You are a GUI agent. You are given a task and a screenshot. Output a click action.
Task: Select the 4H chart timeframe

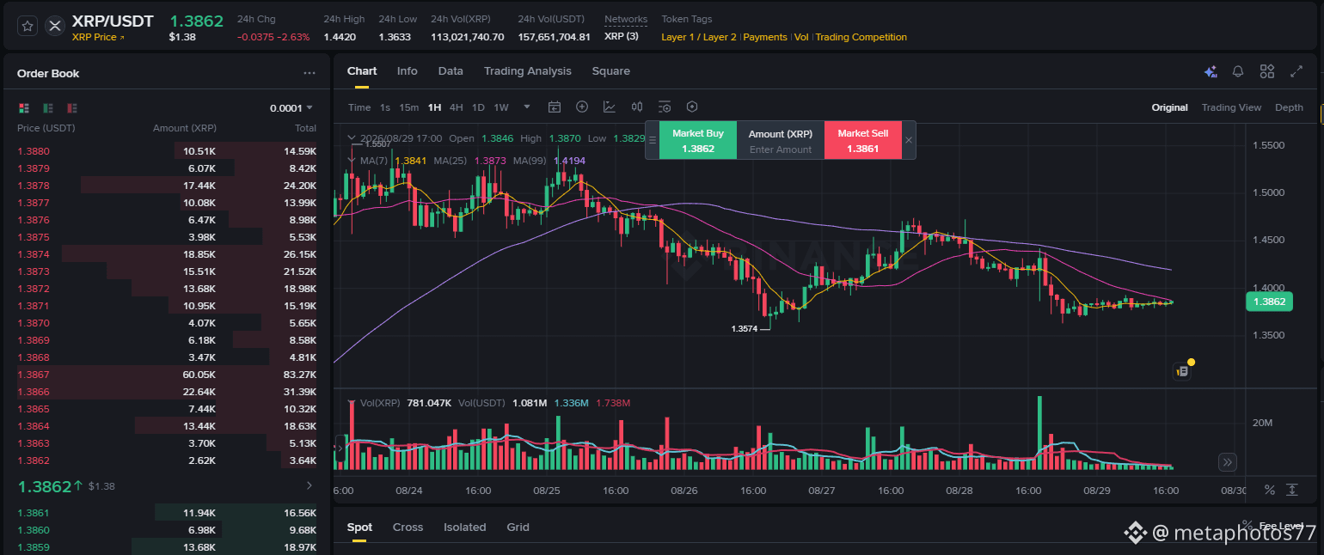[x=457, y=107]
